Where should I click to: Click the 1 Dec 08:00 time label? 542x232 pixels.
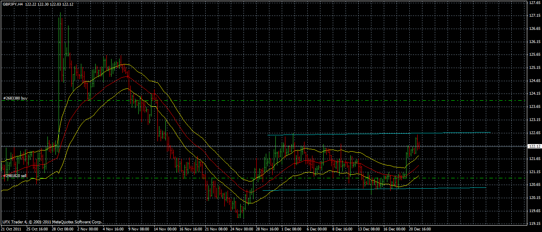[291, 229]
